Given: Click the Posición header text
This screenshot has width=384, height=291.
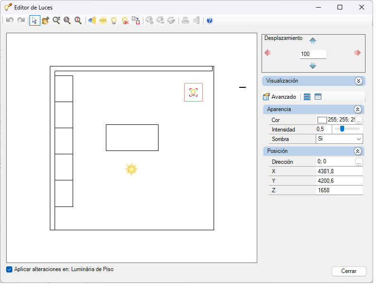Looking at the screenshot, I should [277, 151].
